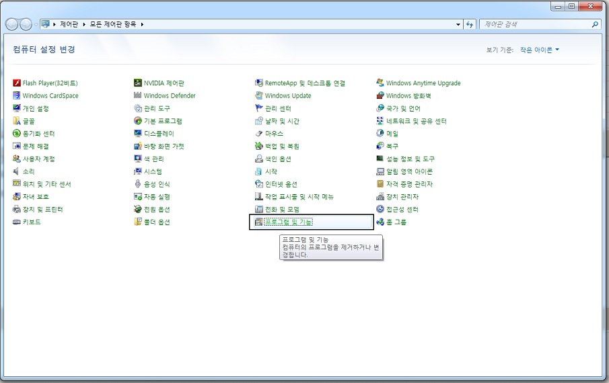This screenshot has width=609, height=383.
Task: Open the 장치 관리자 icon
Action: [380, 196]
